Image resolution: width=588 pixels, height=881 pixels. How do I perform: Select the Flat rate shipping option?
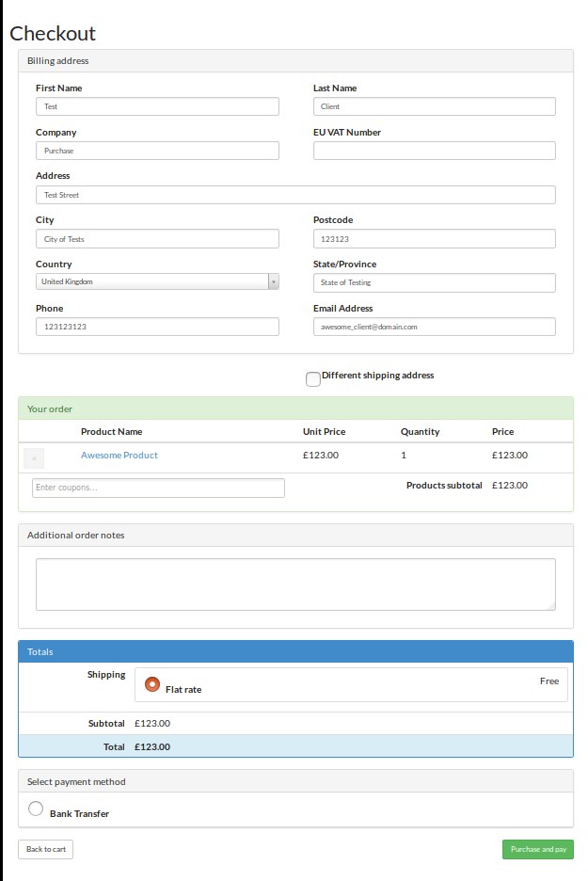(152, 684)
